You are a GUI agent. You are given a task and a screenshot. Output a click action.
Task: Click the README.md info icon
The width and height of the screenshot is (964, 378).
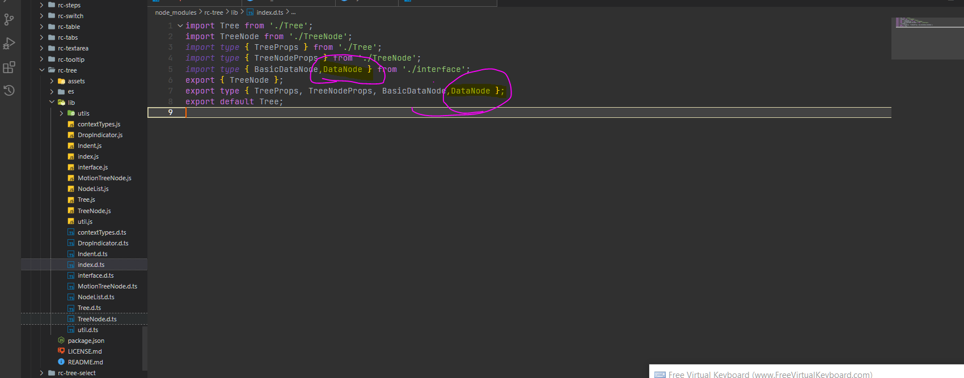61,362
